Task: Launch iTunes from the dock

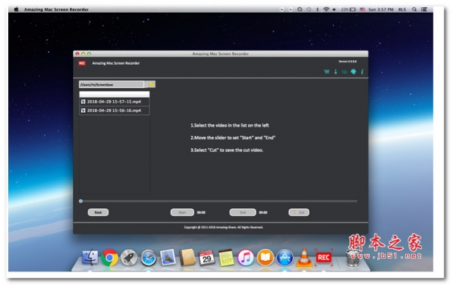Action: [x=246, y=257]
